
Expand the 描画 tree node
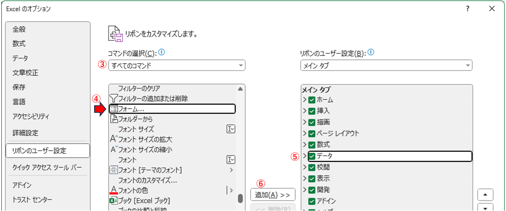pyautogui.click(x=305, y=122)
